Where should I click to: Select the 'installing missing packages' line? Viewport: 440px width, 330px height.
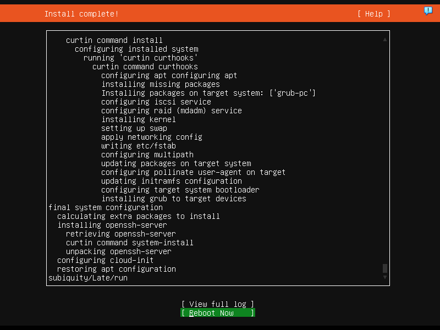coord(161,84)
